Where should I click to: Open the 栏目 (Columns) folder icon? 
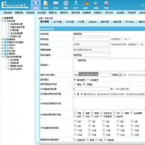56,3
